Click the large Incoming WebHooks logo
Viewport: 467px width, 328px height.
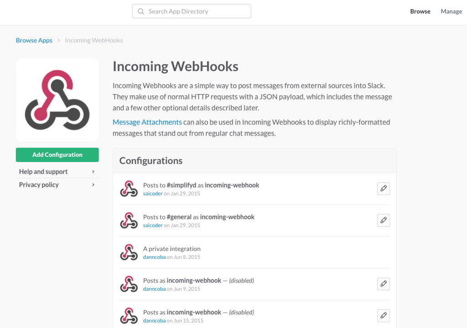click(57, 100)
